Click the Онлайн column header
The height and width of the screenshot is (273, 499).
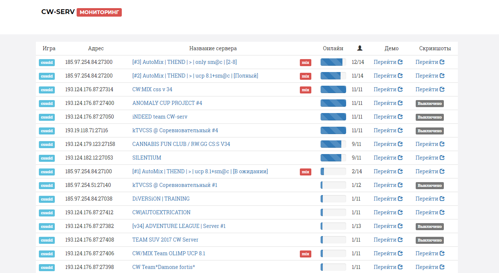point(333,48)
